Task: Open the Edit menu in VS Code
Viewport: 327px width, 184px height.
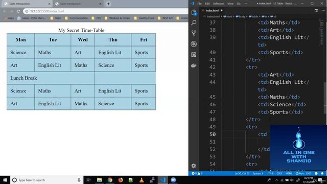Action: [207, 4]
